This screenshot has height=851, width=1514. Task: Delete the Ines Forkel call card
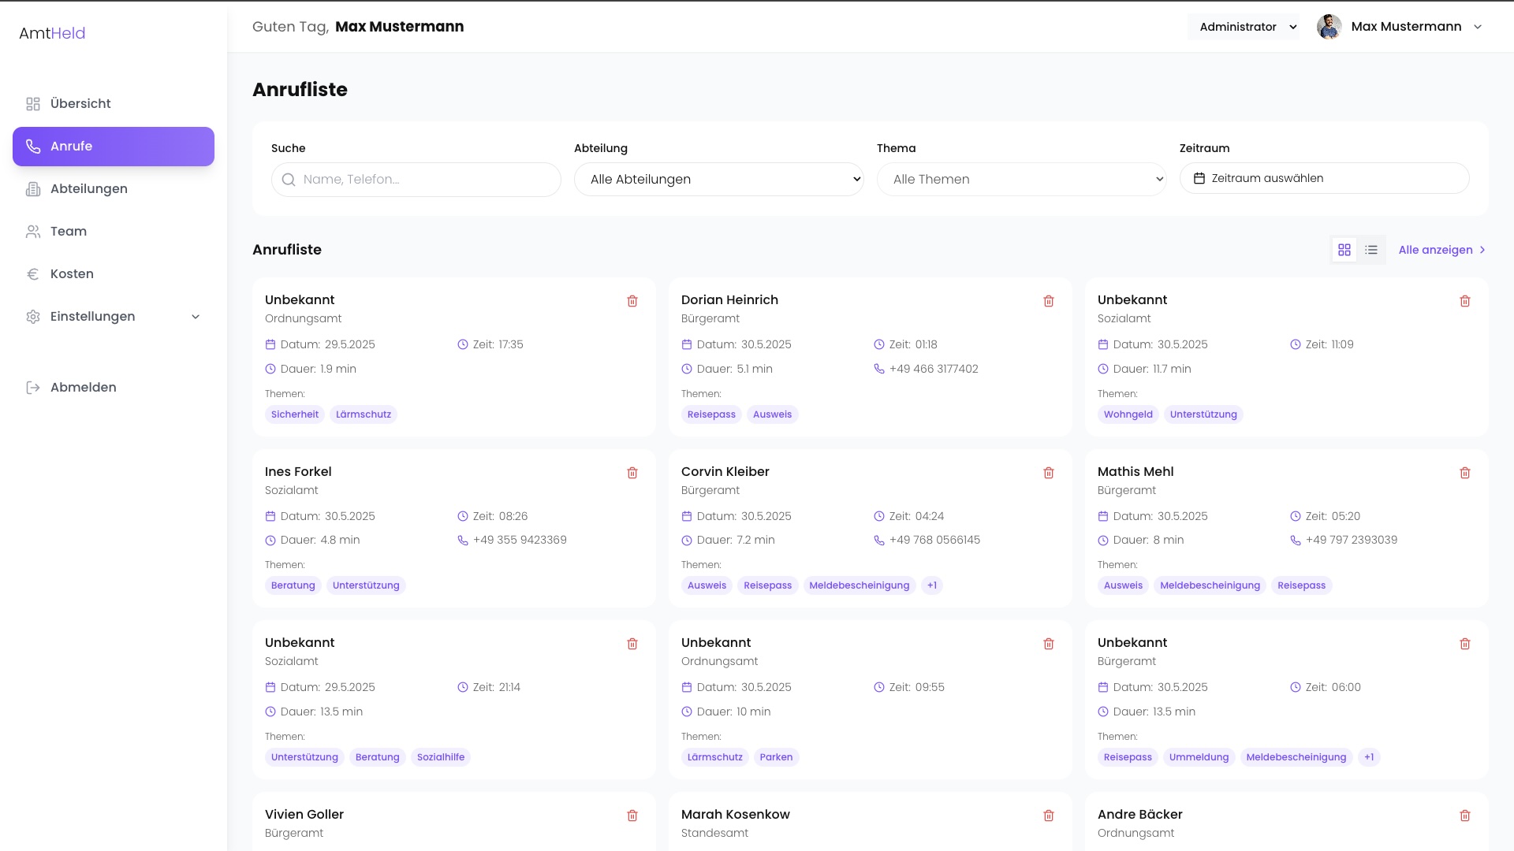pos(632,473)
